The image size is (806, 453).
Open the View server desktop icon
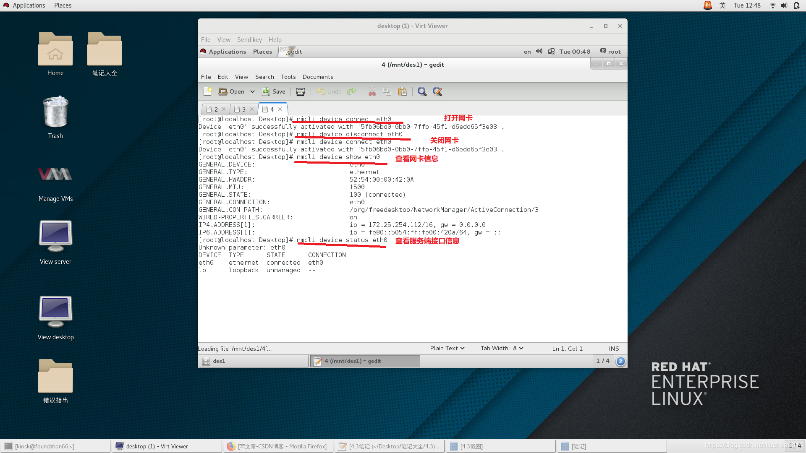coord(55,242)
